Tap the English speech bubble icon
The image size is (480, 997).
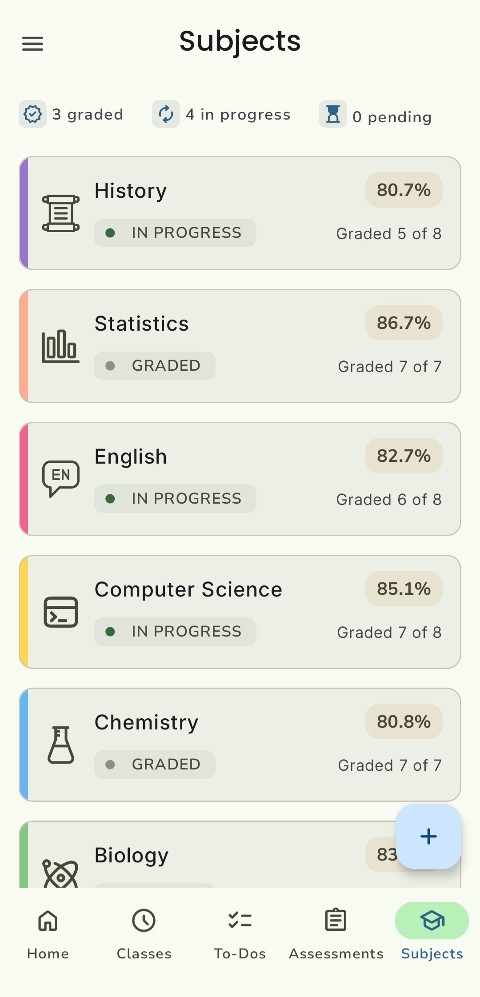tap(61, 478)
